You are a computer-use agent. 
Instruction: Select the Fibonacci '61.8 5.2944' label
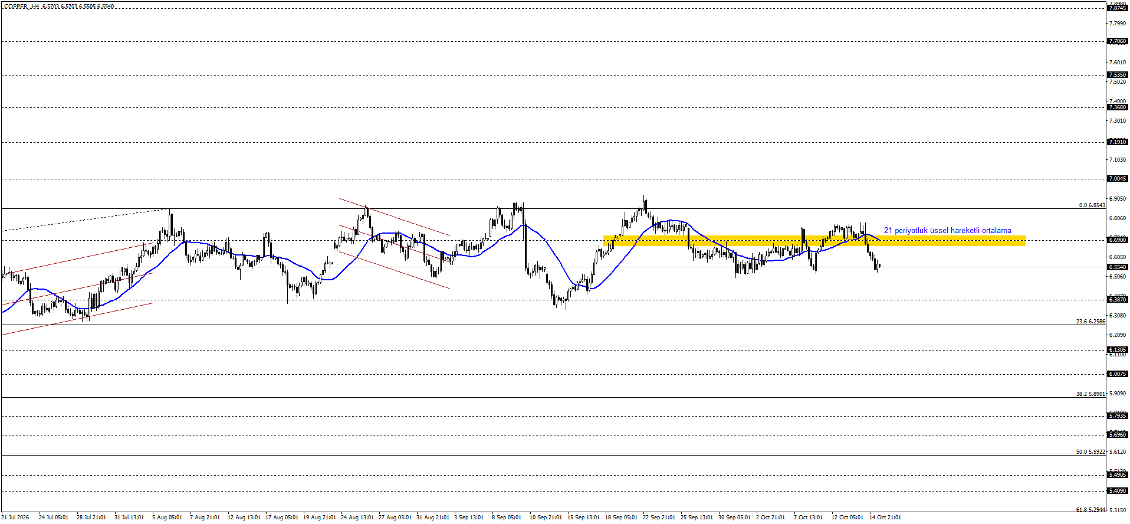1090,510
